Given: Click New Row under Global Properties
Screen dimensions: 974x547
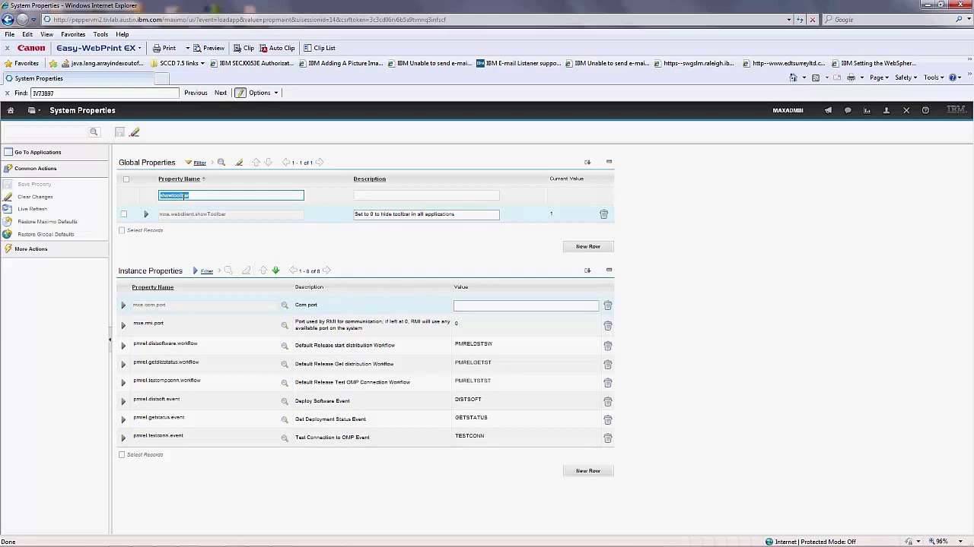Looking at the screenshot, I should tap(587, 246).
